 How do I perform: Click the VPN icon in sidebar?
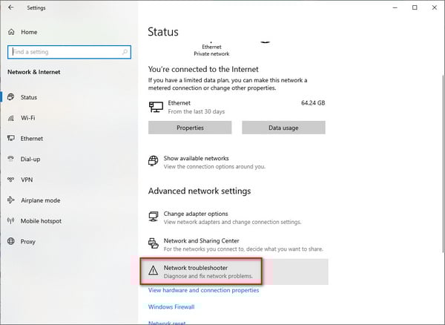coord(11,180)
